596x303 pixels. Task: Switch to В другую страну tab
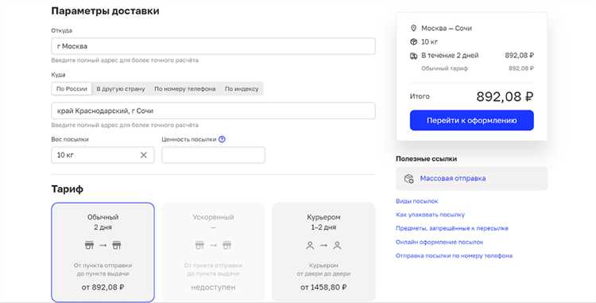tap(121, 89)
